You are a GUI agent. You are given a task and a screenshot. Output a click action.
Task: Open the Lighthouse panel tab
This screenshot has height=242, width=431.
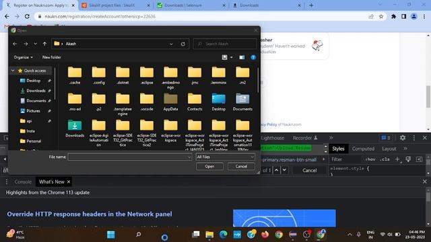coord(272,138)
